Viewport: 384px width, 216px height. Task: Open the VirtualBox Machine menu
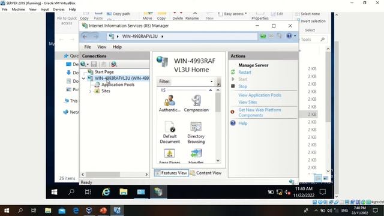pos(18,10)
